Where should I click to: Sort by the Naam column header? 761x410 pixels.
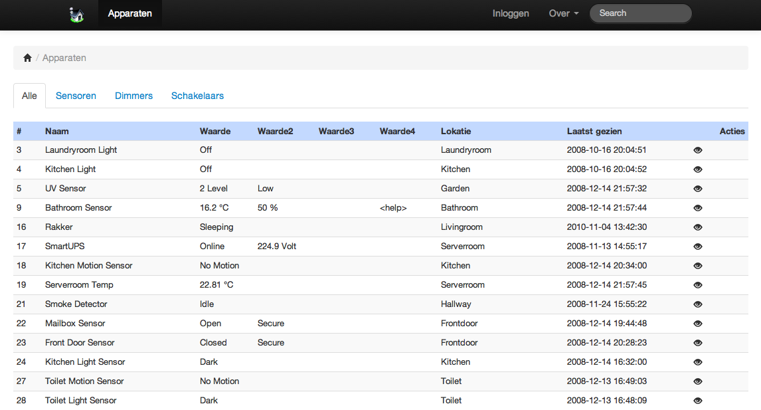(57, 132)
